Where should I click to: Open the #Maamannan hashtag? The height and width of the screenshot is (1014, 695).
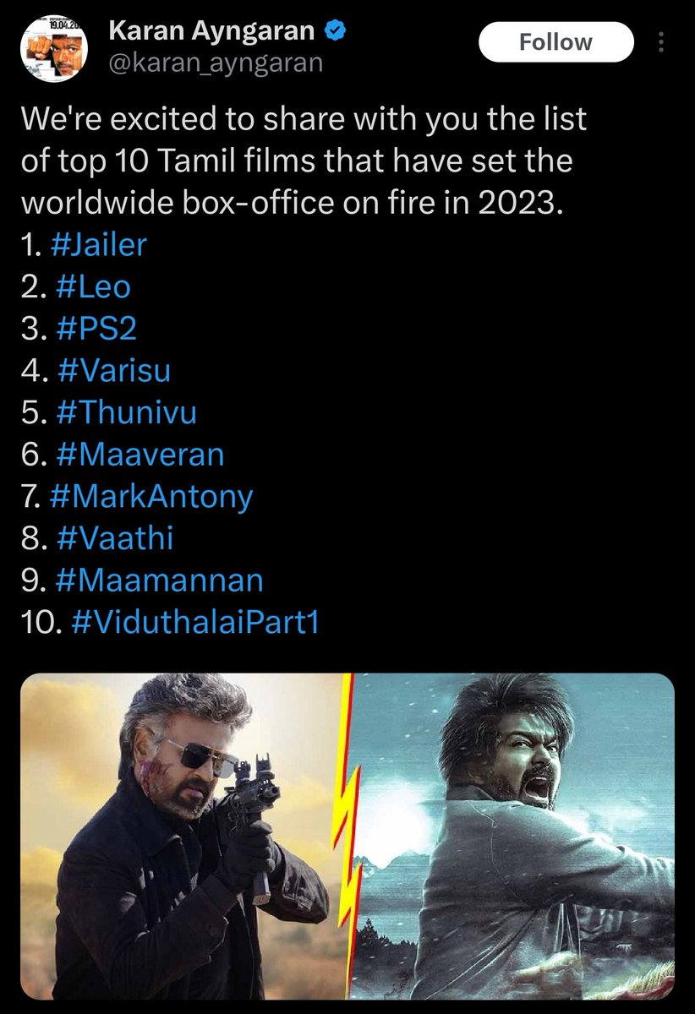point(158,581)
